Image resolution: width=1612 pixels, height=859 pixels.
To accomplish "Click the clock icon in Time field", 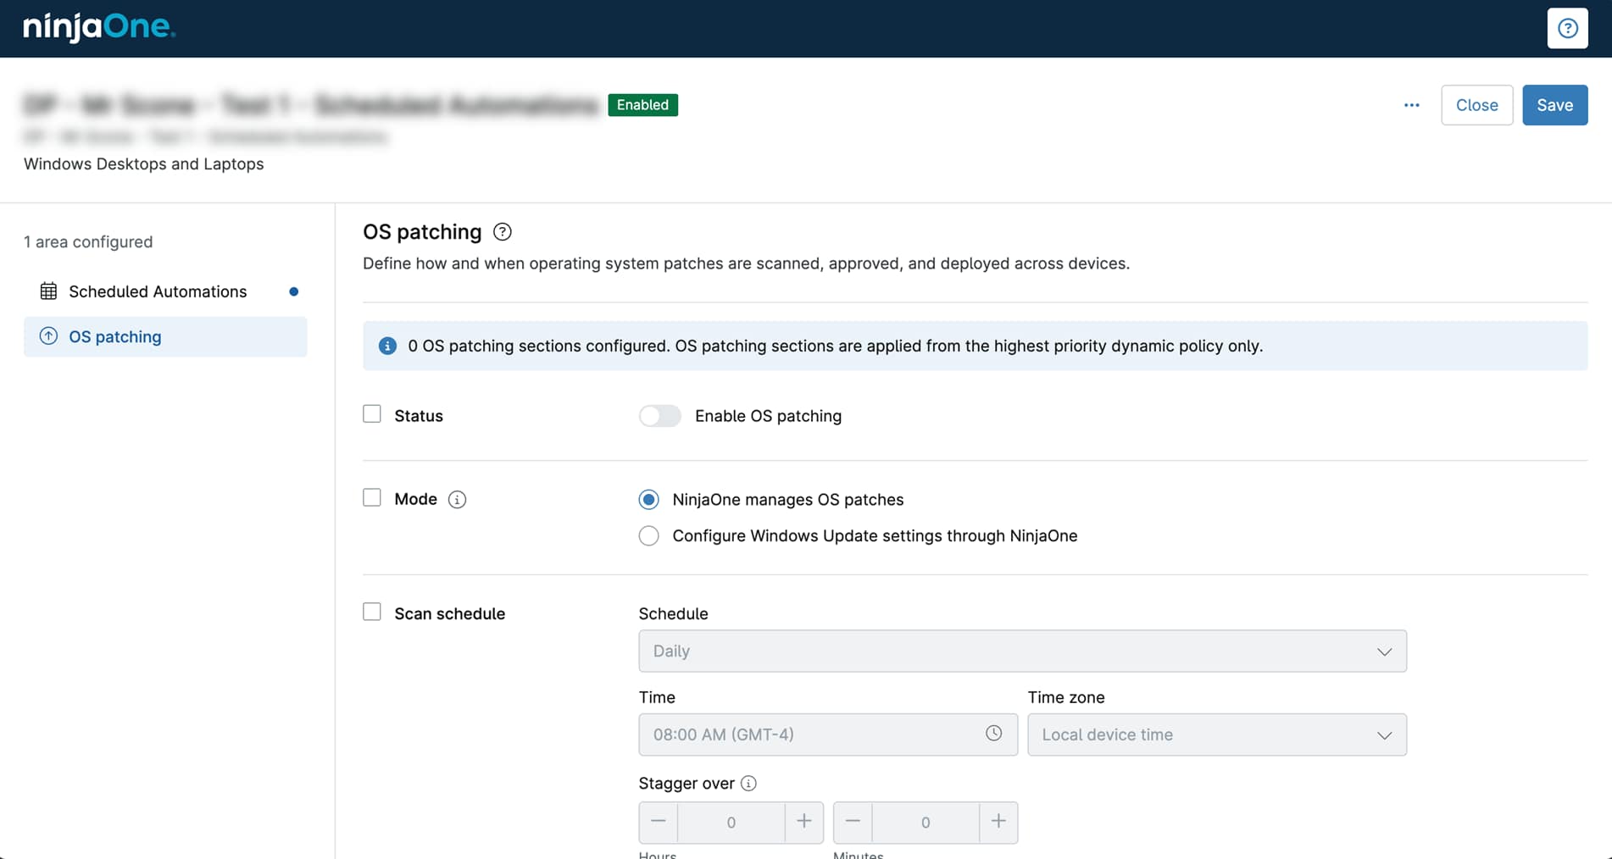I will click(993, 734).
